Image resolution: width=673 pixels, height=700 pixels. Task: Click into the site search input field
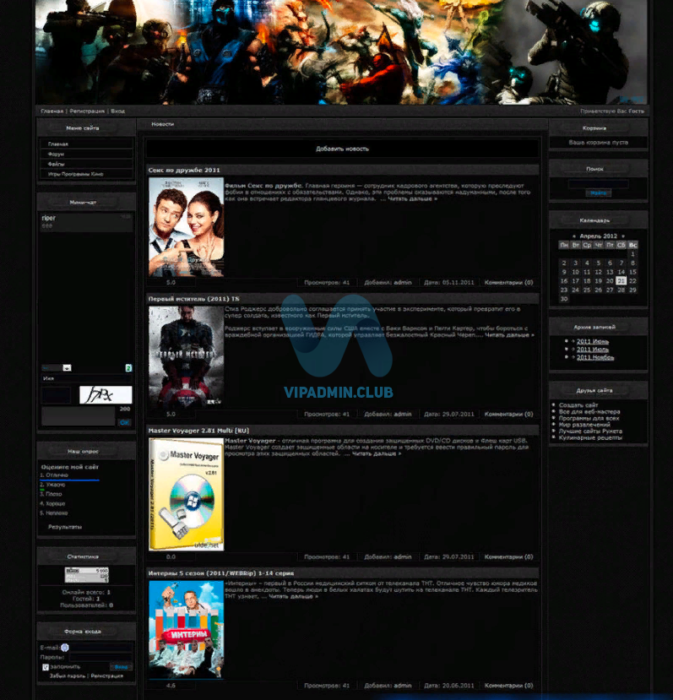pyautogui.click(x=599, y=183)
